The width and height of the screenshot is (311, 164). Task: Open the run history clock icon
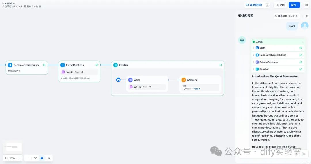tap(267, 5)
